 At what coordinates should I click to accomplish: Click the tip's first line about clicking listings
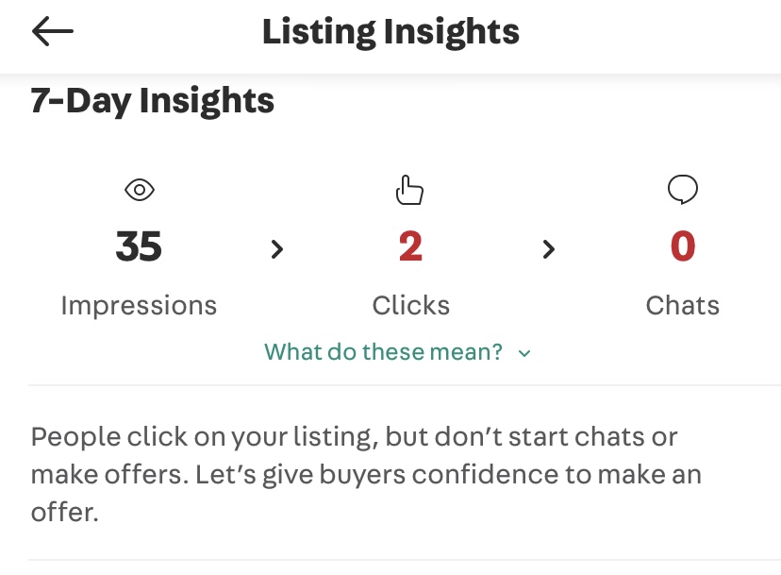coord(354,437)
